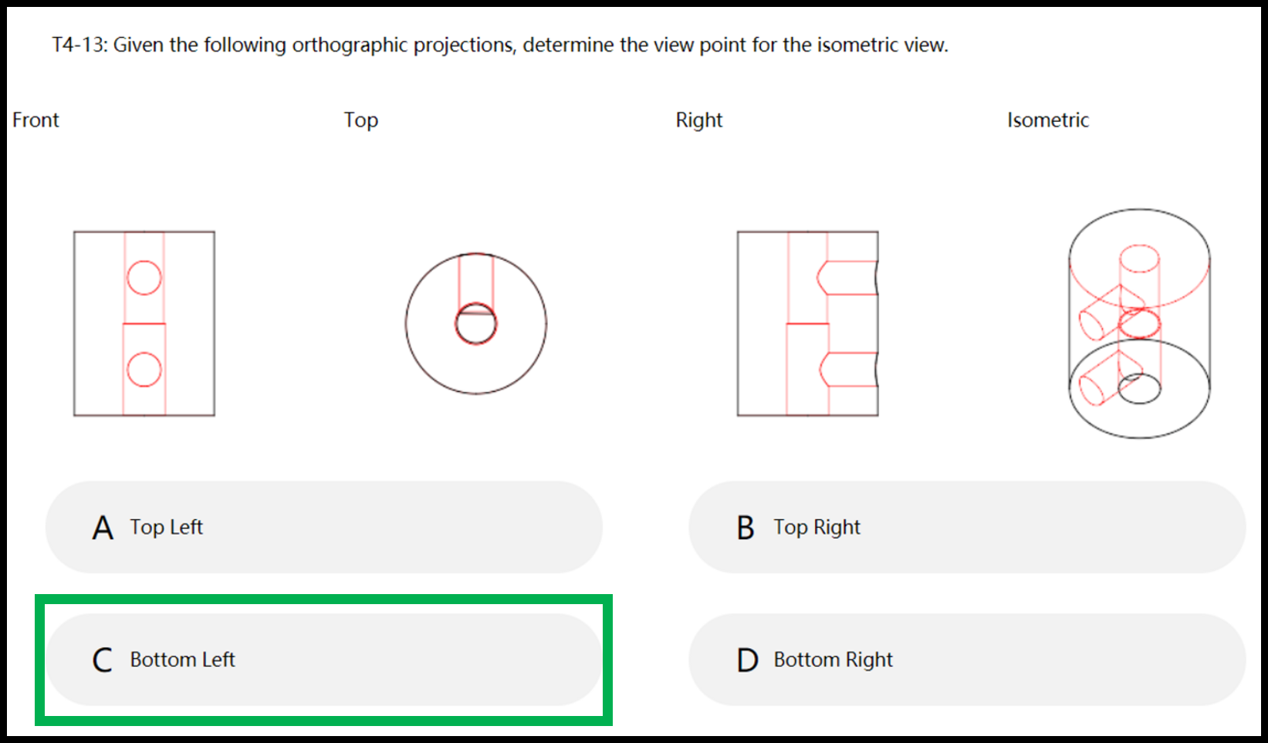Viewport: 1268px width, 743px height.
Task: Click the "Front" label
Action: (36, 120)
